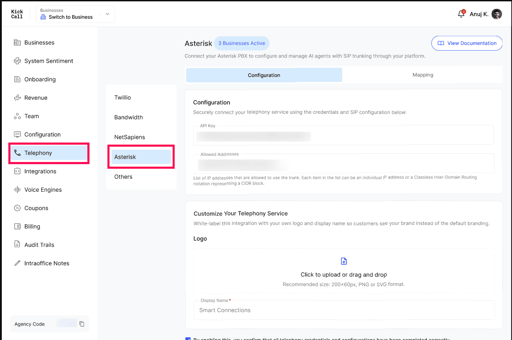Click the Billing wallet icon
Viewport: 512px width, 340px height.
[x=17, y=227]
